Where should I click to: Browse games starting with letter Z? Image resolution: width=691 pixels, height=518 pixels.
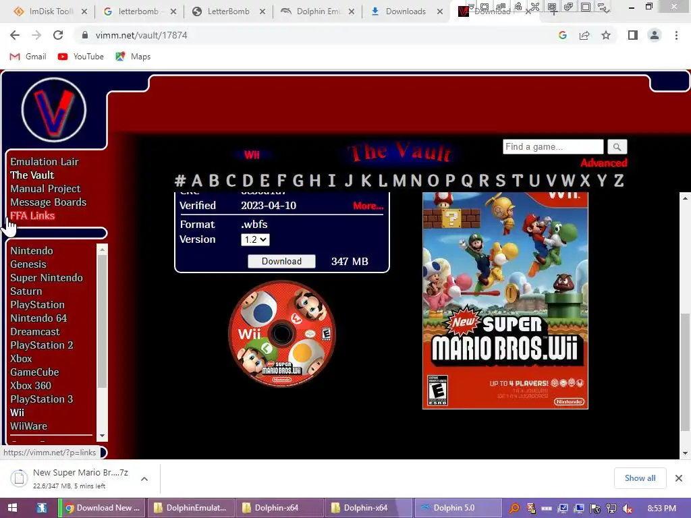(619, 181)
